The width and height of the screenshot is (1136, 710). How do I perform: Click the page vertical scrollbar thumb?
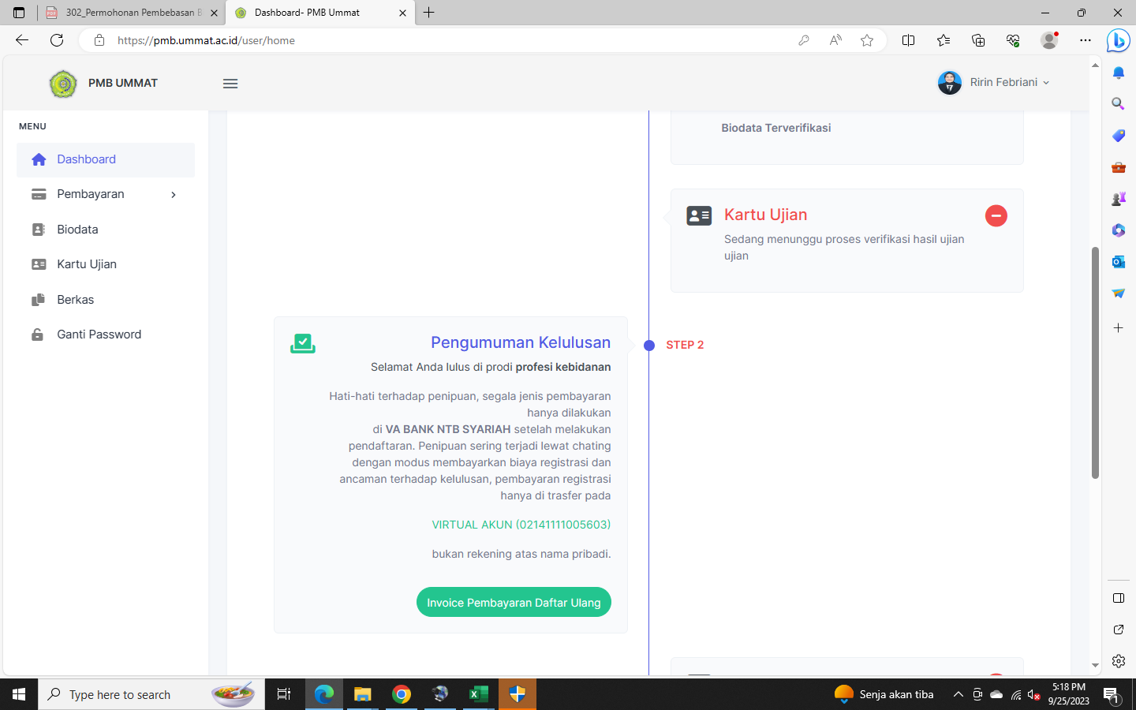[x=1095, y=363]
